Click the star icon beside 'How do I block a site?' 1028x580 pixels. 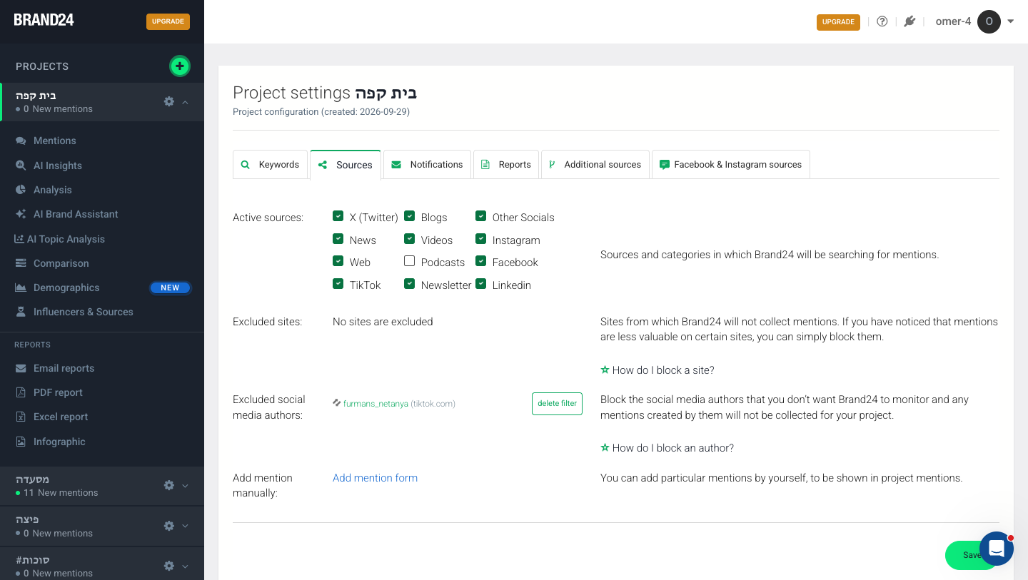pyautogui.click(x=605, y=370)
